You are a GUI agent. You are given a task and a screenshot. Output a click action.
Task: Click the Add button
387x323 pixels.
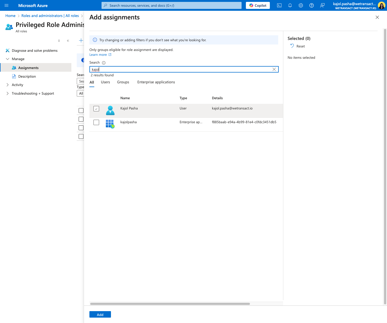tap(100, 314)
